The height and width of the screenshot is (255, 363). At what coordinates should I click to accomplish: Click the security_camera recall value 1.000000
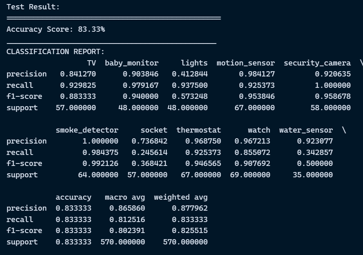[333, 85]
